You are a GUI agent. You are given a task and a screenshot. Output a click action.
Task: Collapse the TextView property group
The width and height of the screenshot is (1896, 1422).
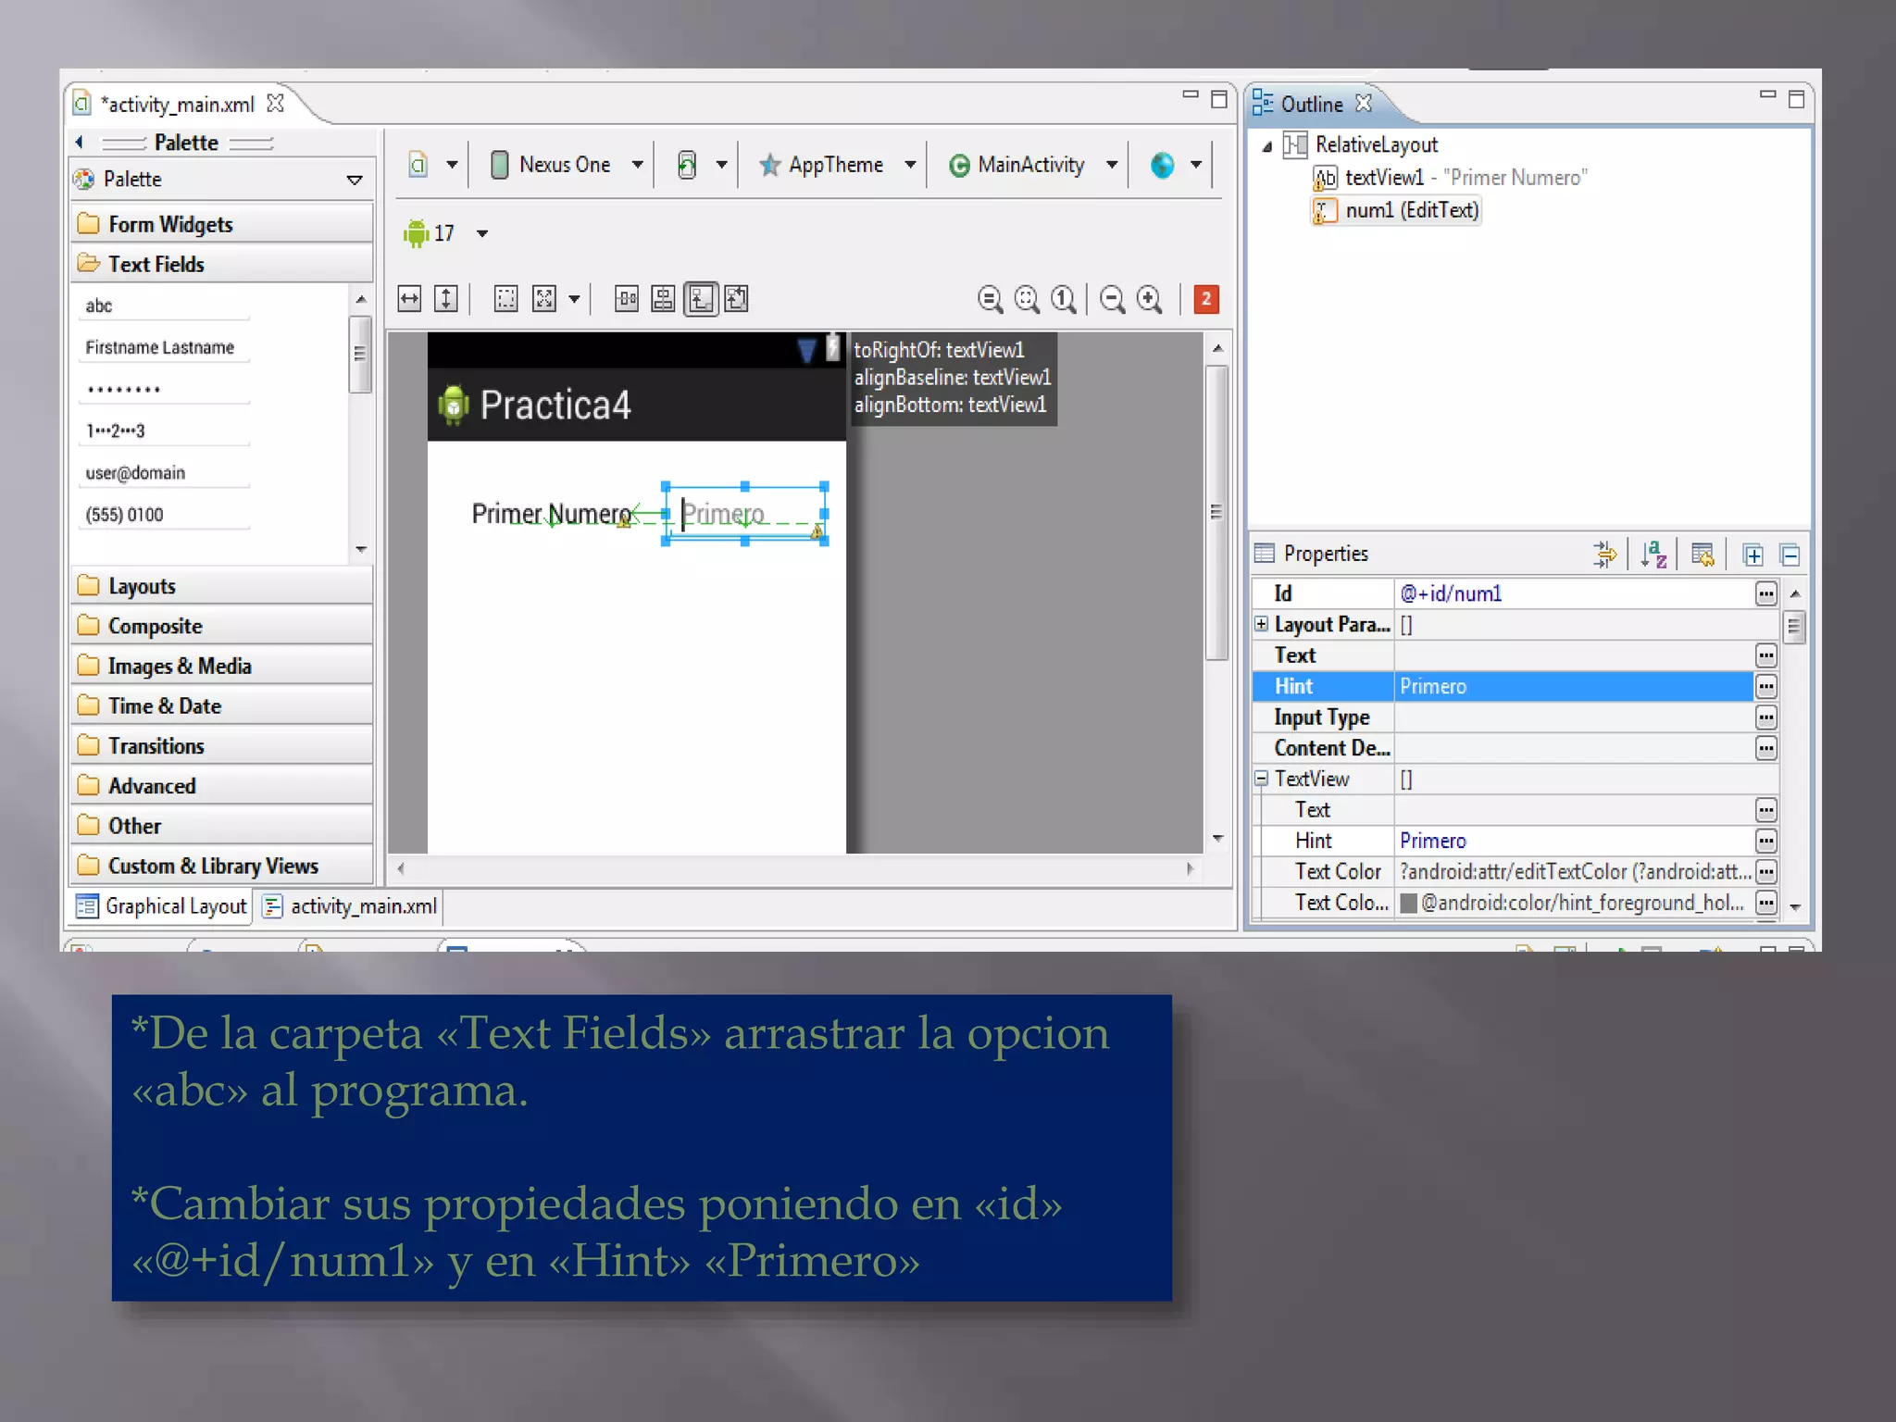[x=1261, y=779]
